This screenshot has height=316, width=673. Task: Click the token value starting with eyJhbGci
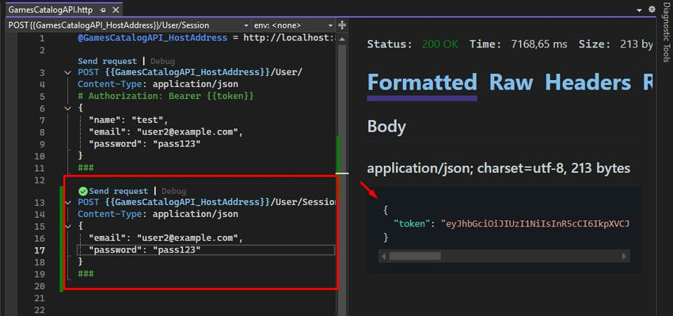[x=534, y=223]
